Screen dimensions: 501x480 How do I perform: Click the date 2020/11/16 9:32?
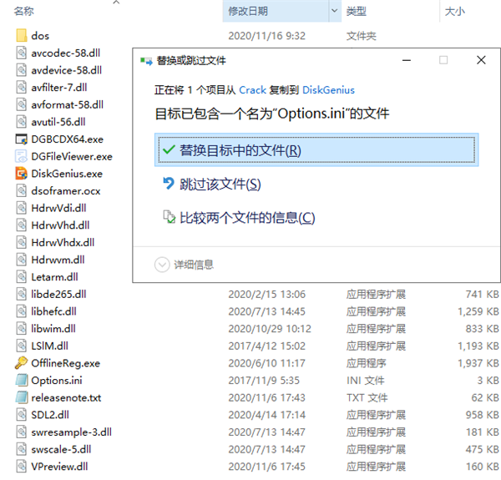pyautogui.click(x=267, y=35)
